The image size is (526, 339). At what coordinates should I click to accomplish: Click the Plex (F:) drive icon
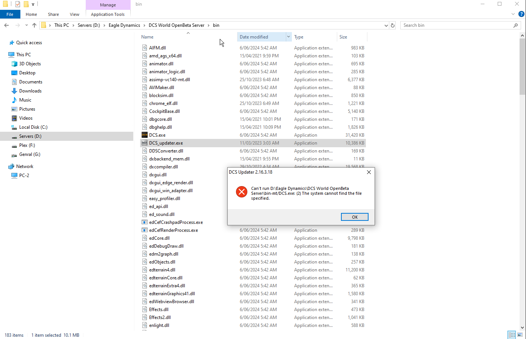14,145
